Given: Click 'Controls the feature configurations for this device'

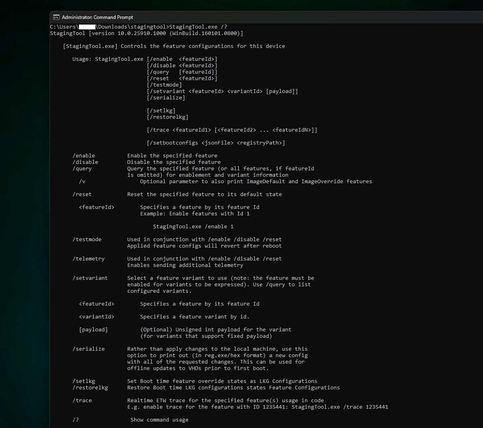Looking at the screenshot, I should tap(203, 46).
